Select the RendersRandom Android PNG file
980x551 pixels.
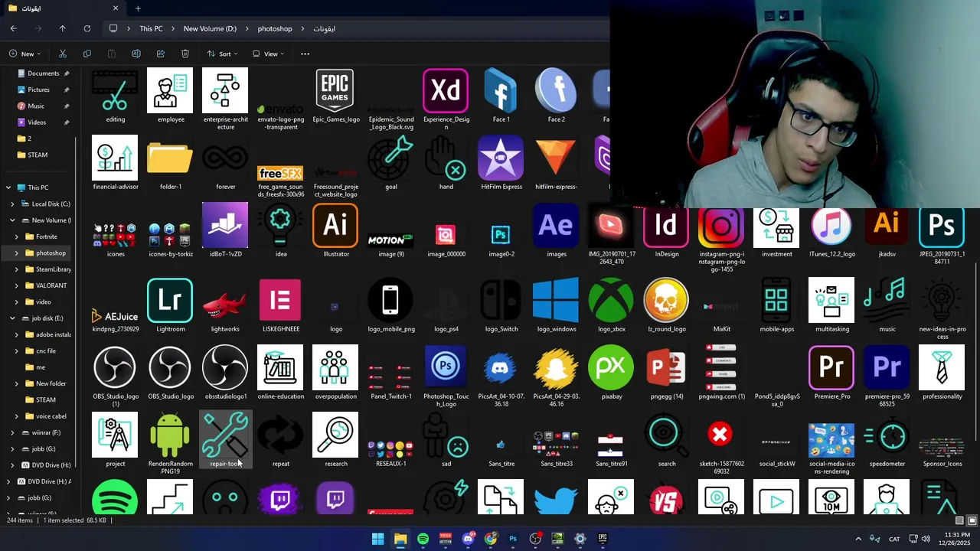(x=170, y=443)
